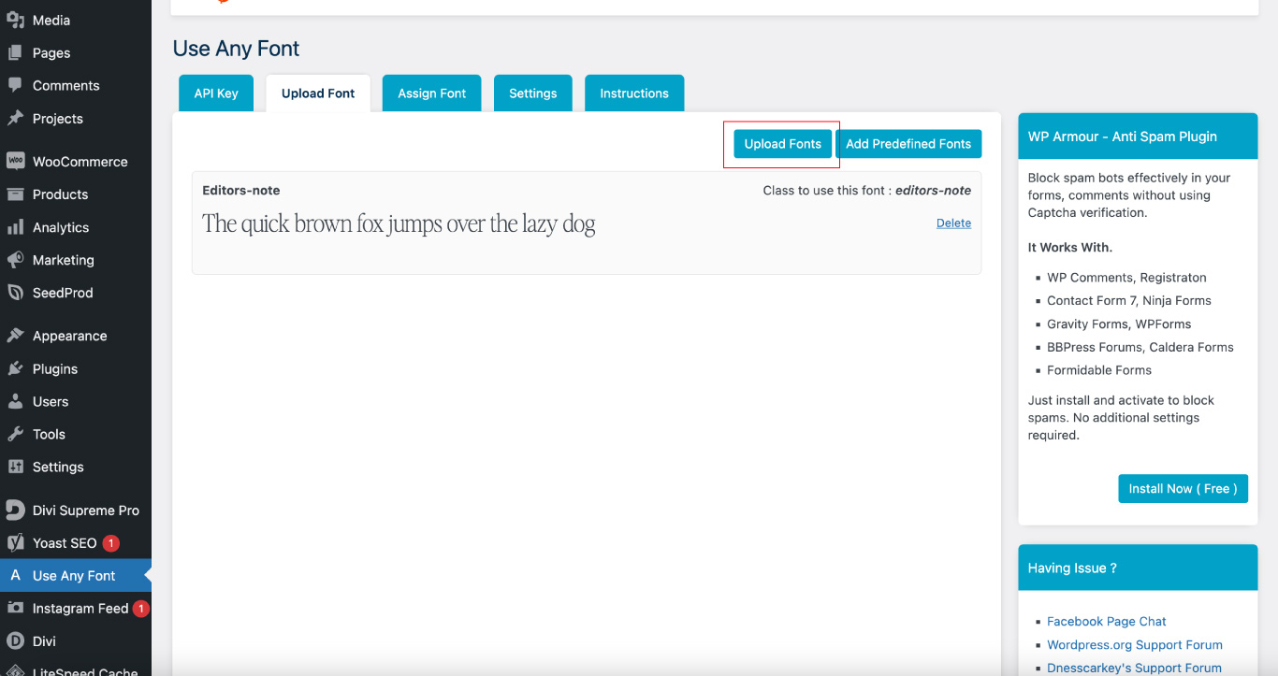Click Install Now ( Free ) button
This screenshot has height=676, width=1278.
(1183, 488)
